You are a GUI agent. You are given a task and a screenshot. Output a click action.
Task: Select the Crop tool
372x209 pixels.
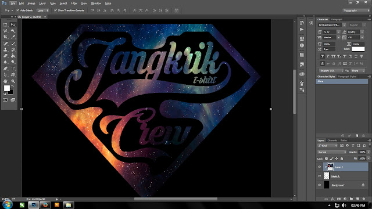5,37
